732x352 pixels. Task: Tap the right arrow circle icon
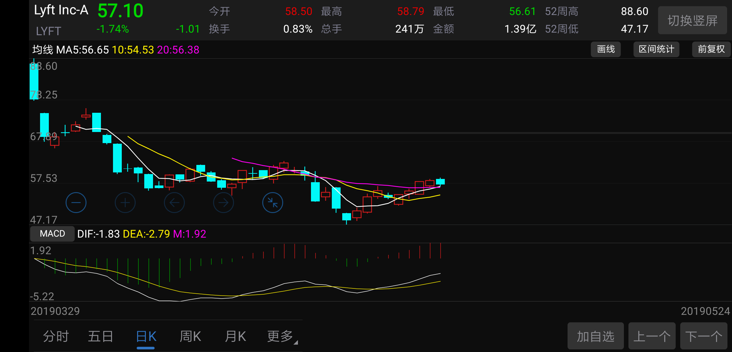(x=223, y=203)
